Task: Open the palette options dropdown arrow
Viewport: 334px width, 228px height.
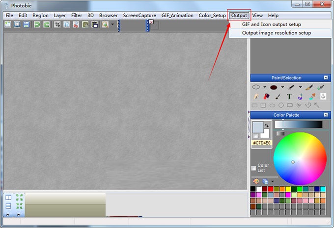Action: (273, 181)
